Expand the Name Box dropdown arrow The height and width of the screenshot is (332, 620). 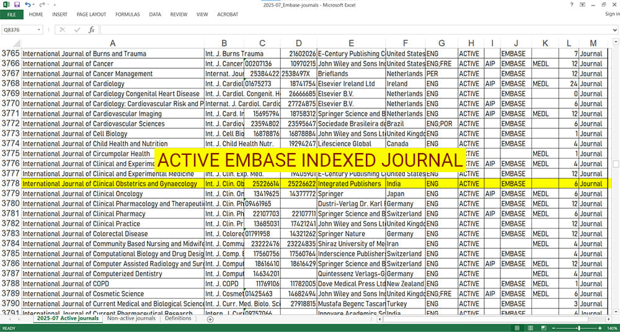click(39, 30)
